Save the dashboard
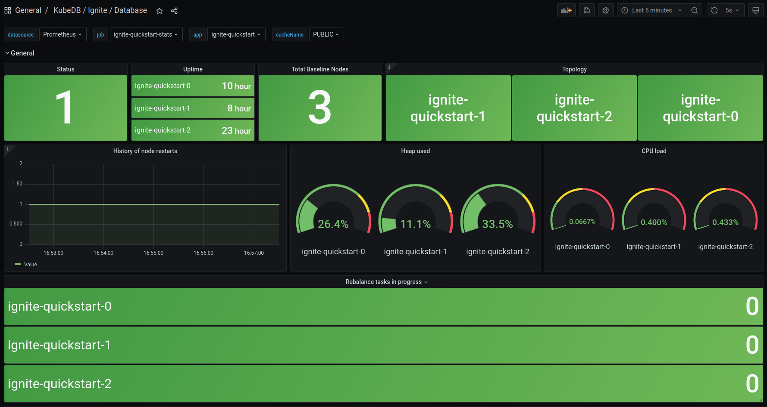Viewport: 767px width, 407px height. click(x=587, y=10)
